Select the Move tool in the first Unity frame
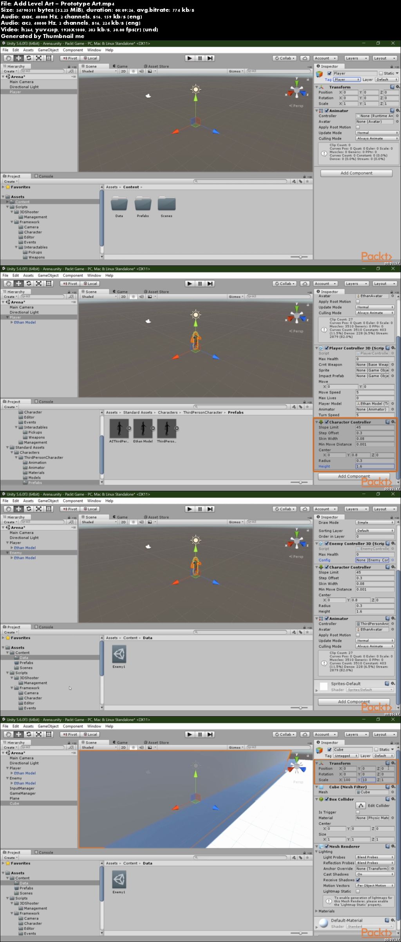 pos(18,58)
